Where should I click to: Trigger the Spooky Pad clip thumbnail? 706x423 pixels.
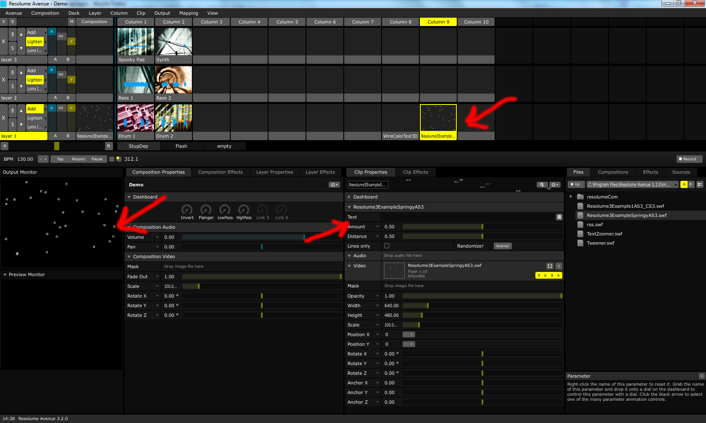[x=136, y=42]
